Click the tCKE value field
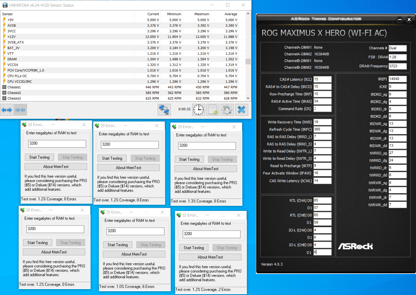The image size is (416, 295). [398, 86]
